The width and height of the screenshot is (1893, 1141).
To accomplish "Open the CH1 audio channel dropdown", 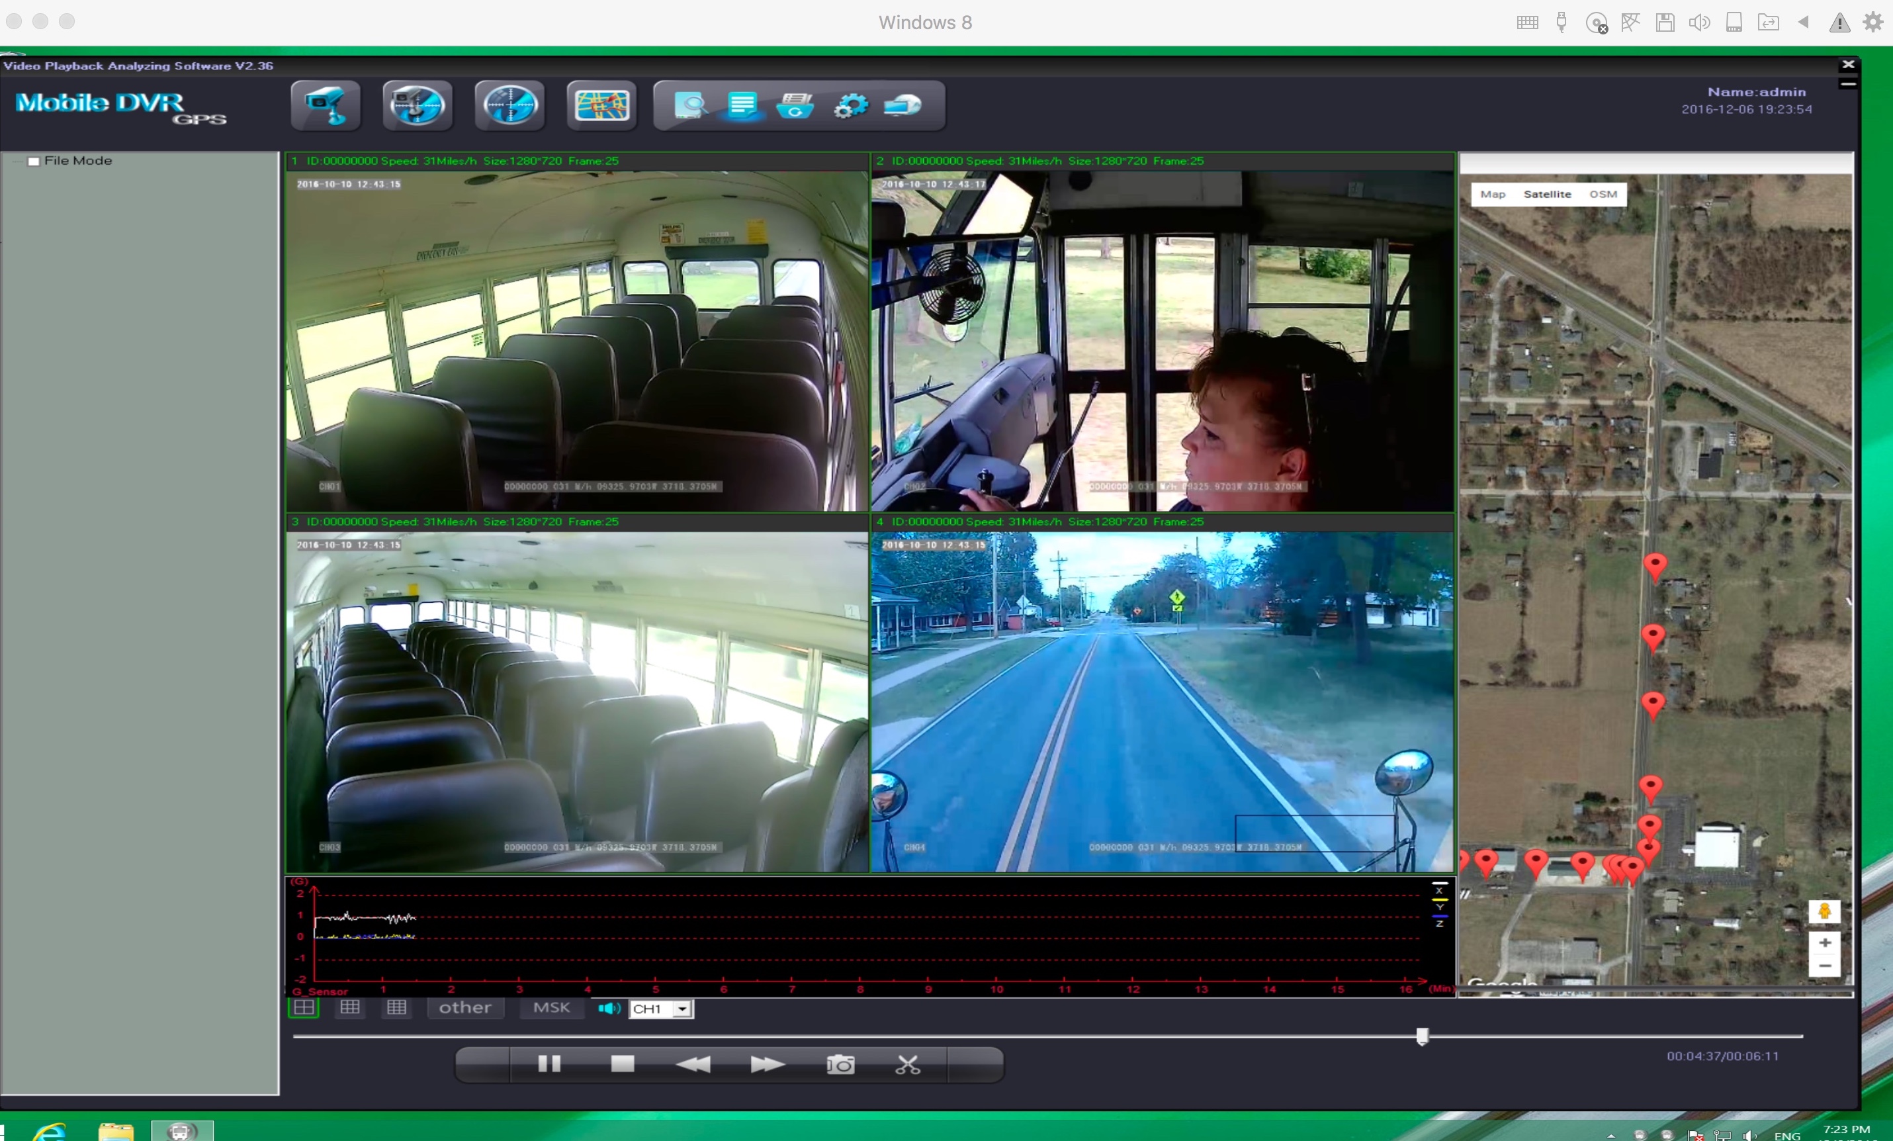I will tap(682, 1009).
